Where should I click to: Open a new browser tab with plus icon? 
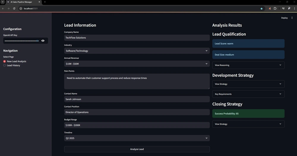coord(45,2)
